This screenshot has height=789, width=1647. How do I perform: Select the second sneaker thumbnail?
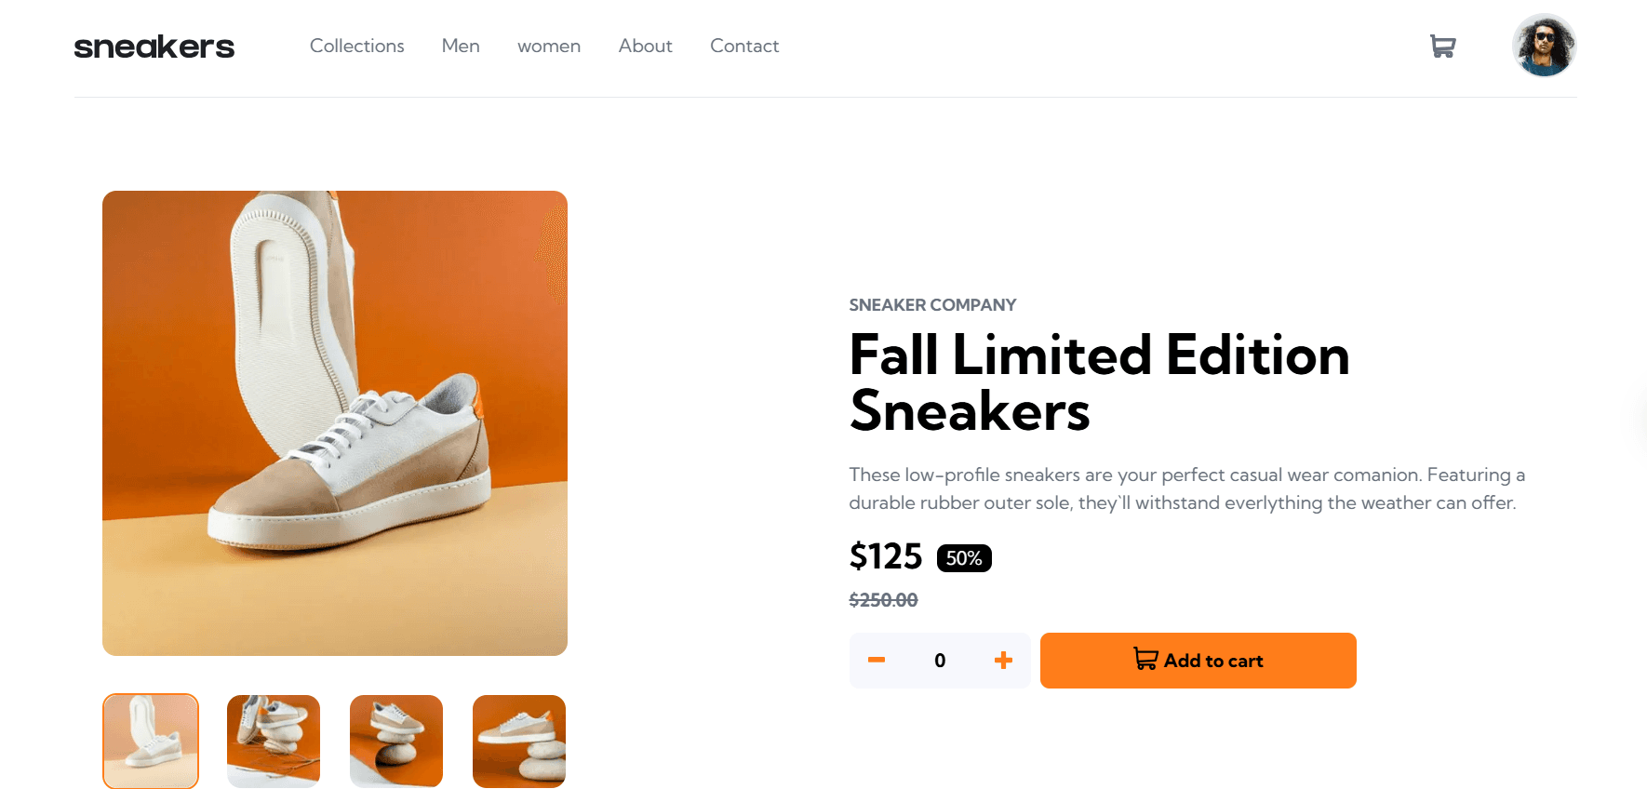tap(274, 742)
